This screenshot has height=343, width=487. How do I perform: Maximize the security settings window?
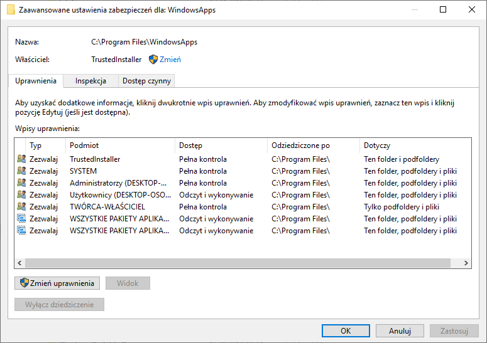tap(443, 9)
